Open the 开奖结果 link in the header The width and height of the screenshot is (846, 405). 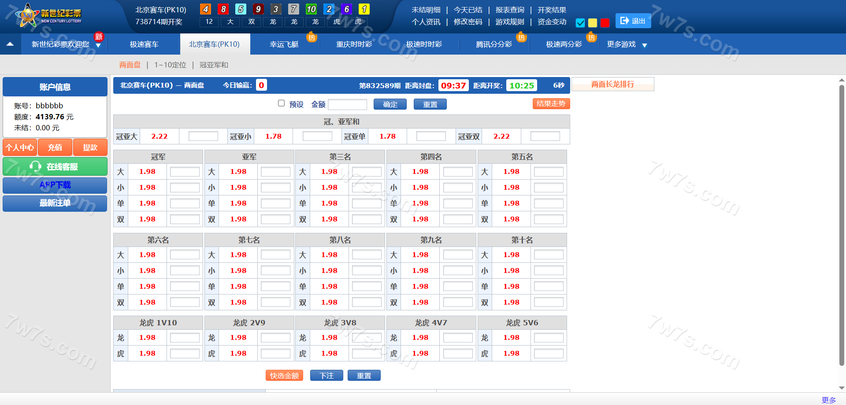tap(552, 10)
